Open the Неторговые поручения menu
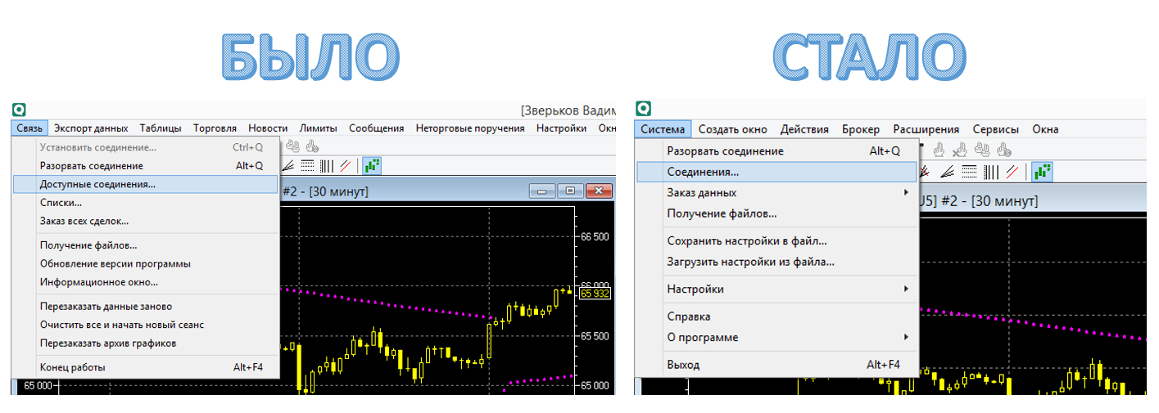 [470, 128]
